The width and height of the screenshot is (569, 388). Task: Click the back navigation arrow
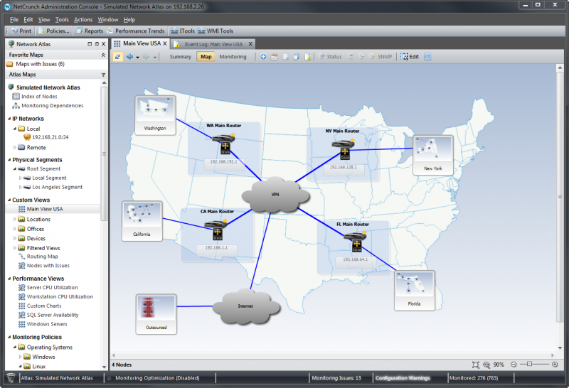pyautogui.click(x=129, y=57)
